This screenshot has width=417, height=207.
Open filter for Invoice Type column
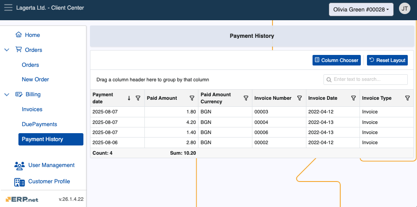click(x=407, y=98)
